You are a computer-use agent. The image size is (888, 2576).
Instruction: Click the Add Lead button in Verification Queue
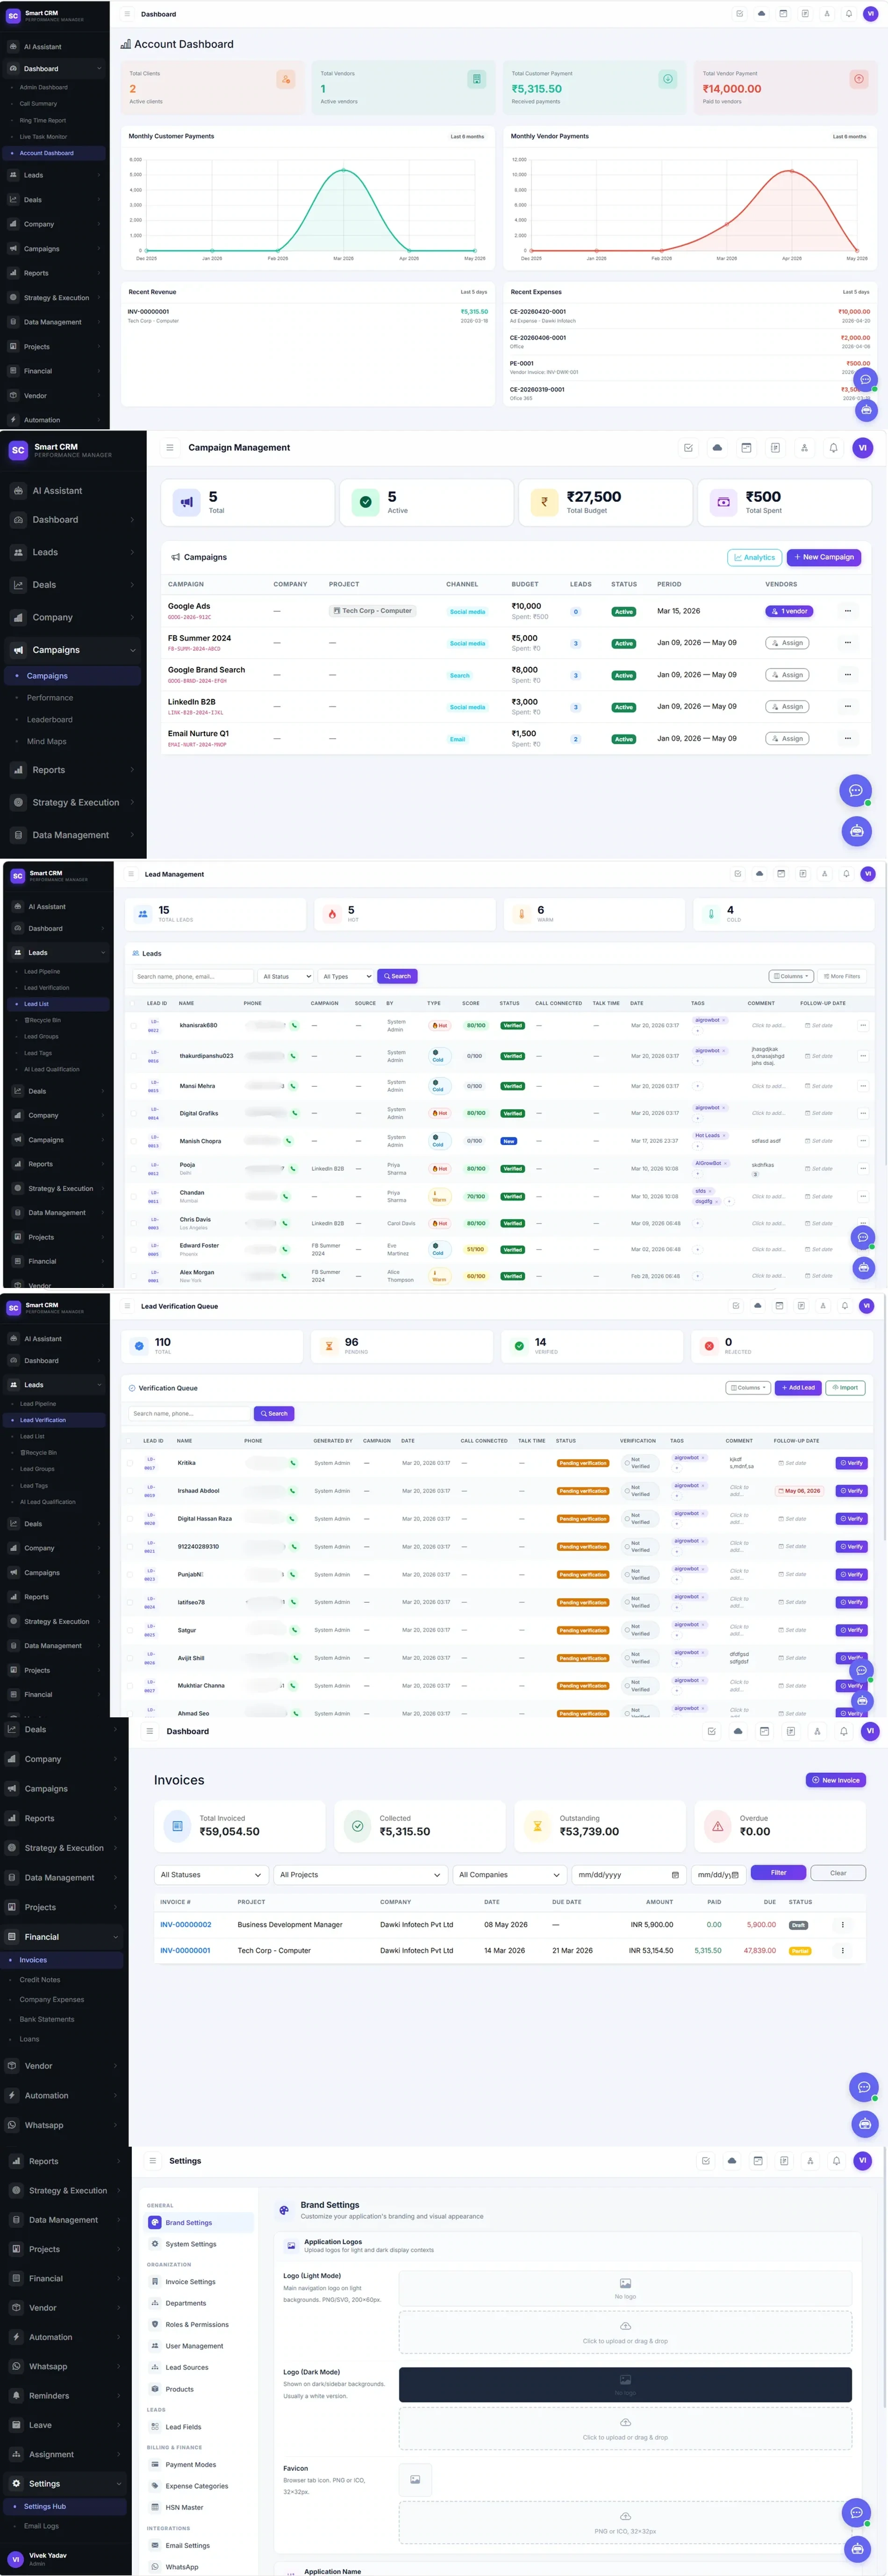(x=797, y=1388)
